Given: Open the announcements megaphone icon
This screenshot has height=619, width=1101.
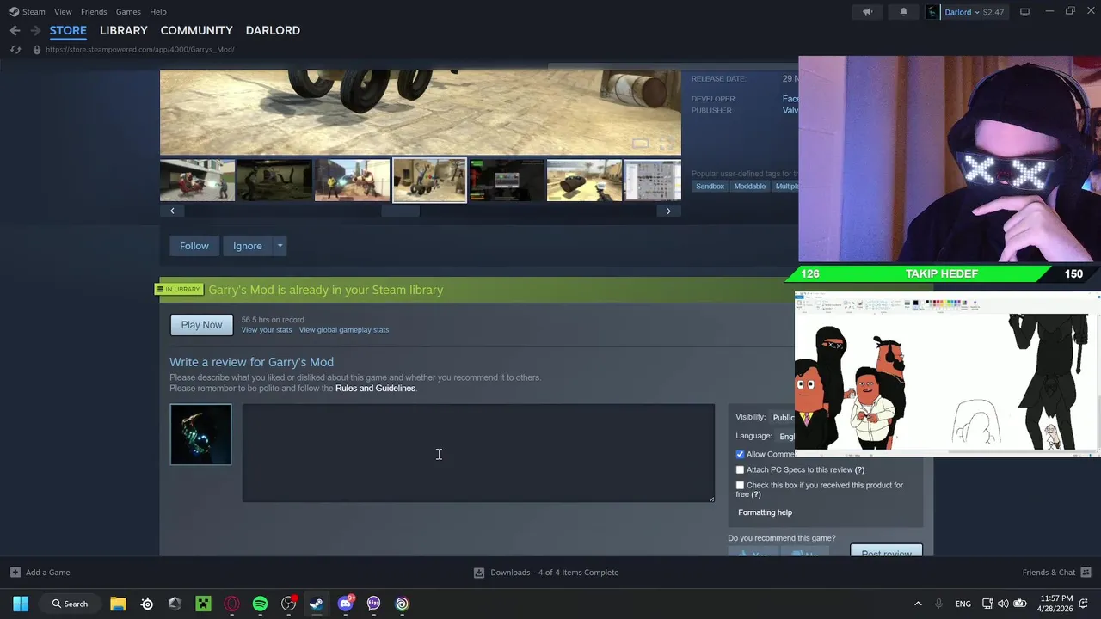Looking at the screenshot, I should (867, 12).
